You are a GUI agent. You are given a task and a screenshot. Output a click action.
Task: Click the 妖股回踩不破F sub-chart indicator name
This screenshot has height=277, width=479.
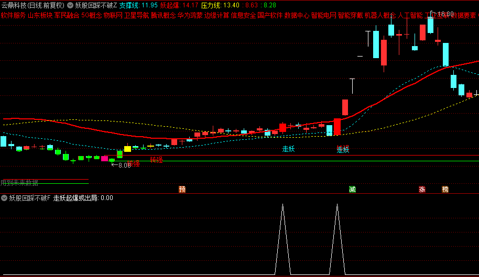pyautogui.click(x=30, y=198)
